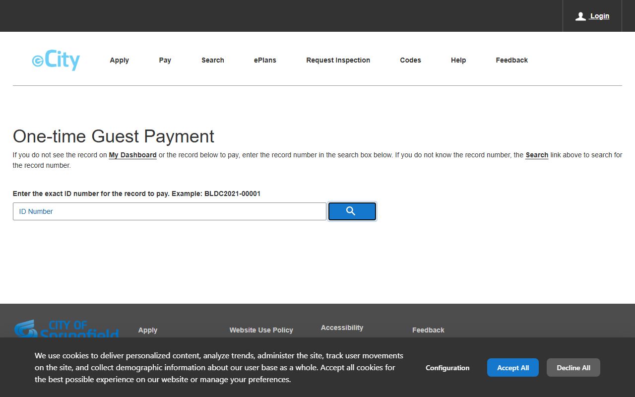Open the ePlans menu item

coord(265,60)
